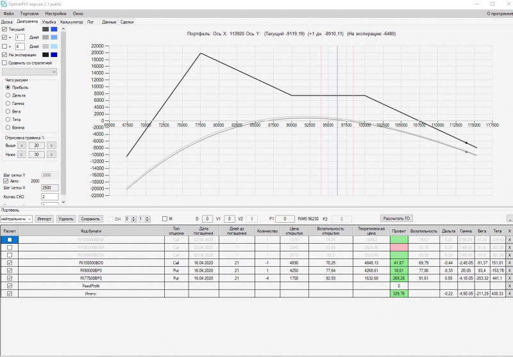Click X at the end of the Итого row
Viewport: 513px width, 357px height.
[x=509, y=294]
